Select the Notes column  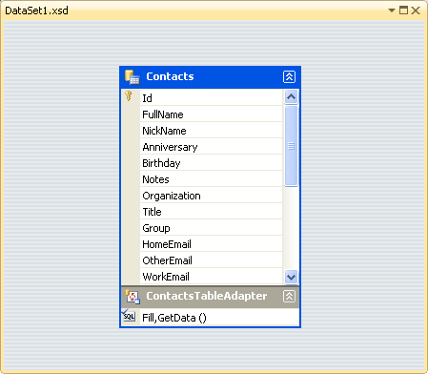pos(211,178)
